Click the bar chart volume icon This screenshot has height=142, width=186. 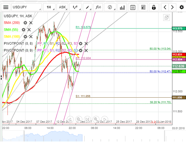tap(122, 7)
